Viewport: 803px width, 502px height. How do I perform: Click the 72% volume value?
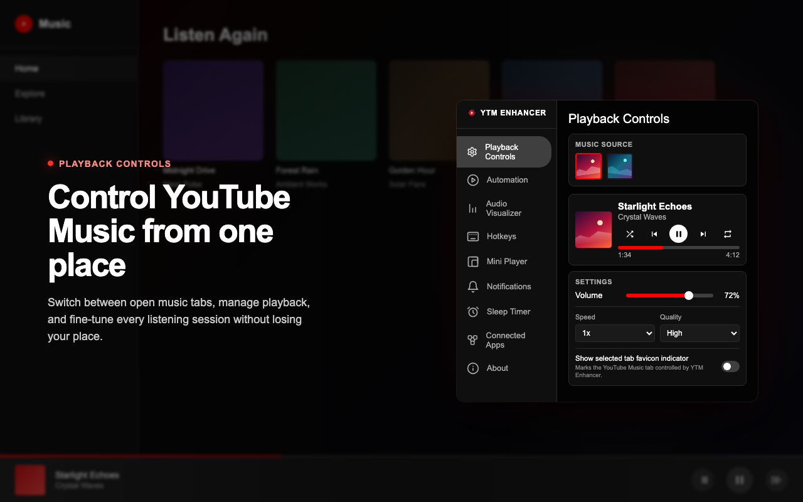tap(731, 296)
